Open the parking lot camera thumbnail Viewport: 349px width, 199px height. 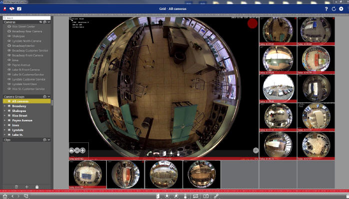pos(278,88)
